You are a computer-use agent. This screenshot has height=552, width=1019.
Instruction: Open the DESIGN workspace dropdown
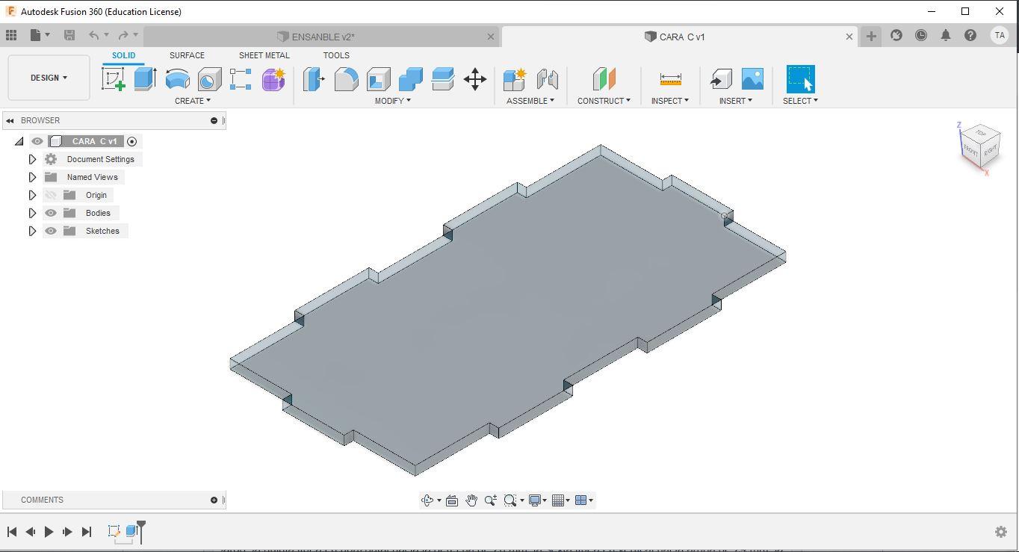[x=49, y=78]
